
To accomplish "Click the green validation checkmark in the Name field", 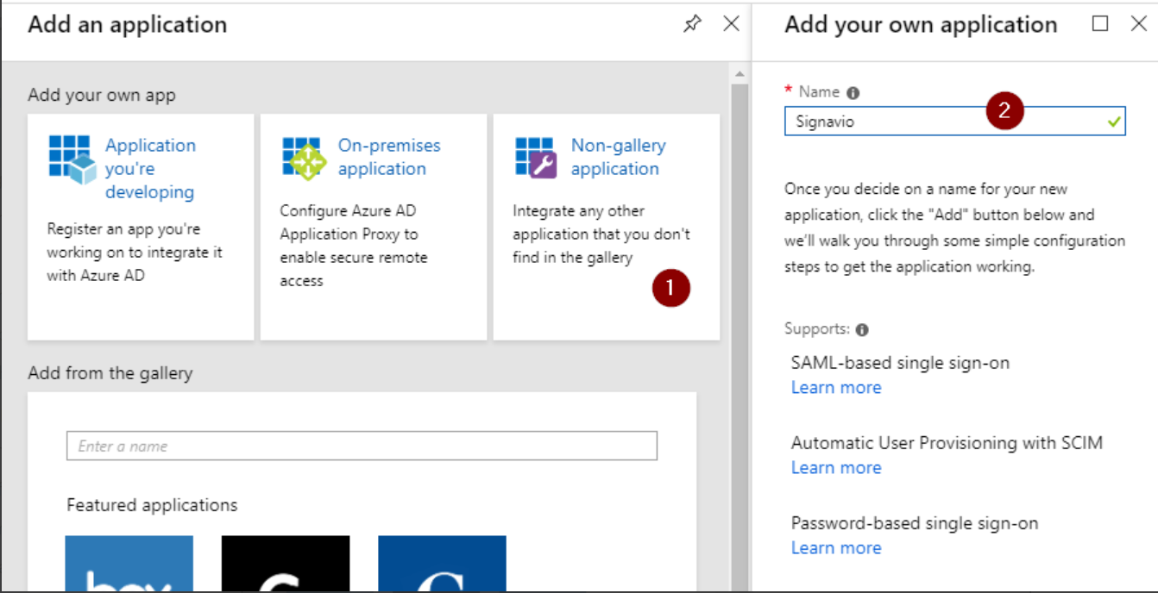I will 1114,122.
